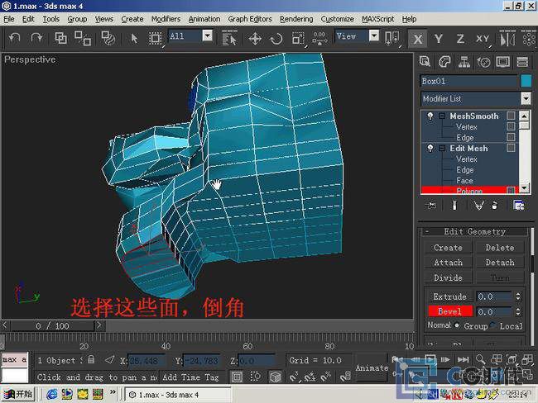Open the Display command panel tab
This screenshot has width=538, height=403.
coord(503,62)
